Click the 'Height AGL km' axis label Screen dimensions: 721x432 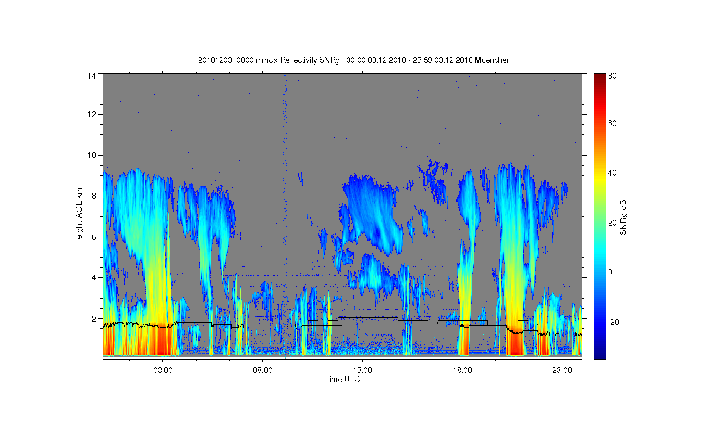tap(79, 216)
